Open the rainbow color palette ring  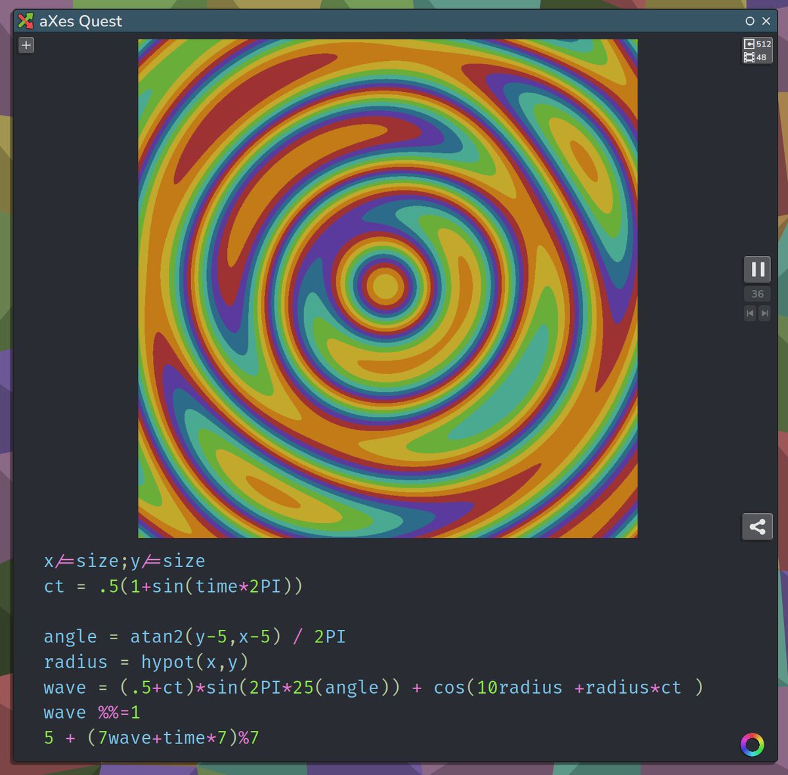point(753,744)
